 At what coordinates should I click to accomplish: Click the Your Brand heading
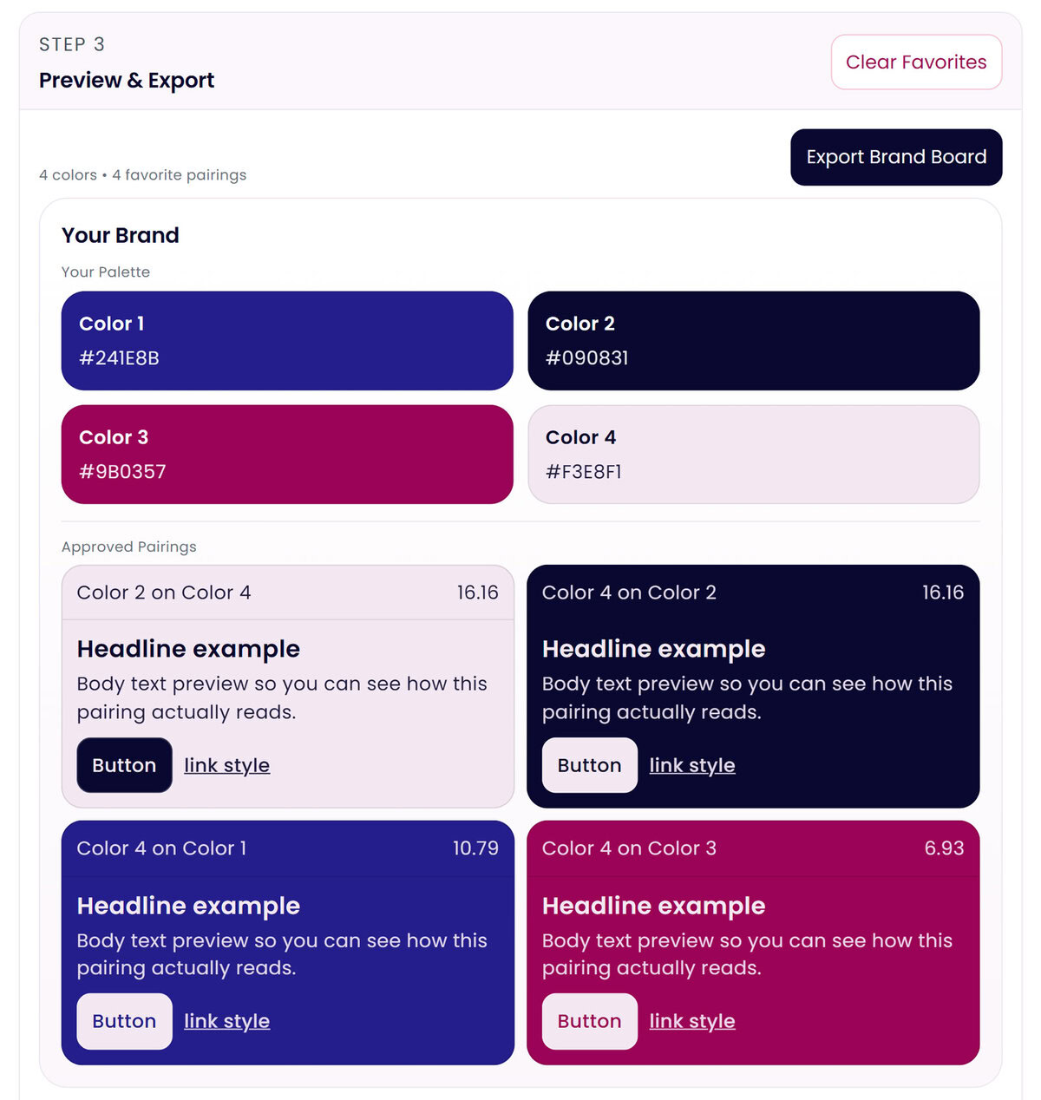[x=121, y=235]
